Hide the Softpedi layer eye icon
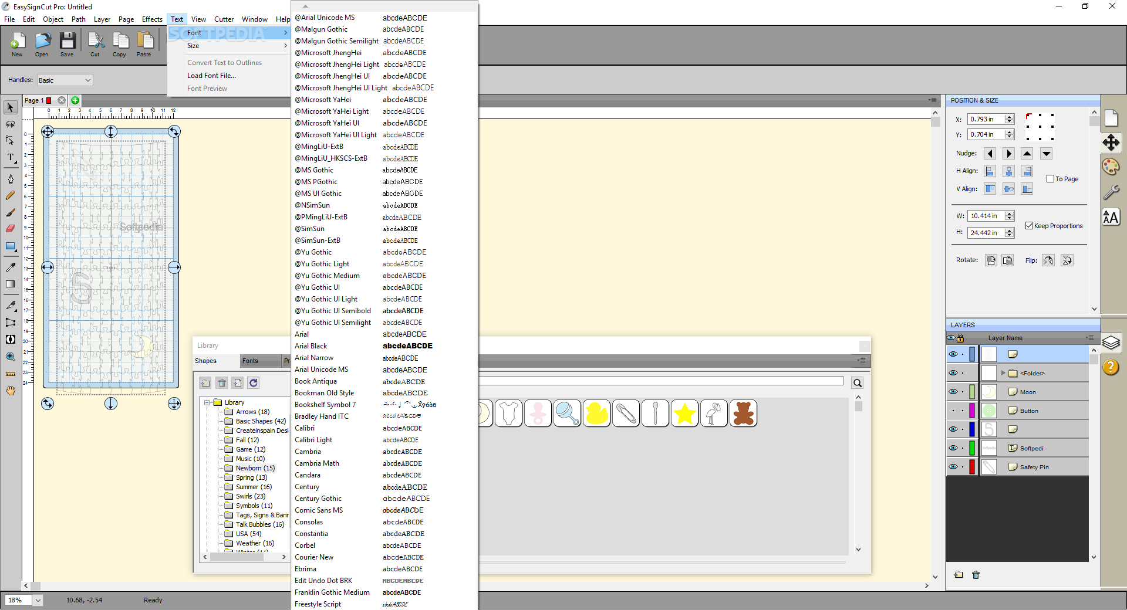Viewport: 1127px width, 610px height. (x=953, y=448)
